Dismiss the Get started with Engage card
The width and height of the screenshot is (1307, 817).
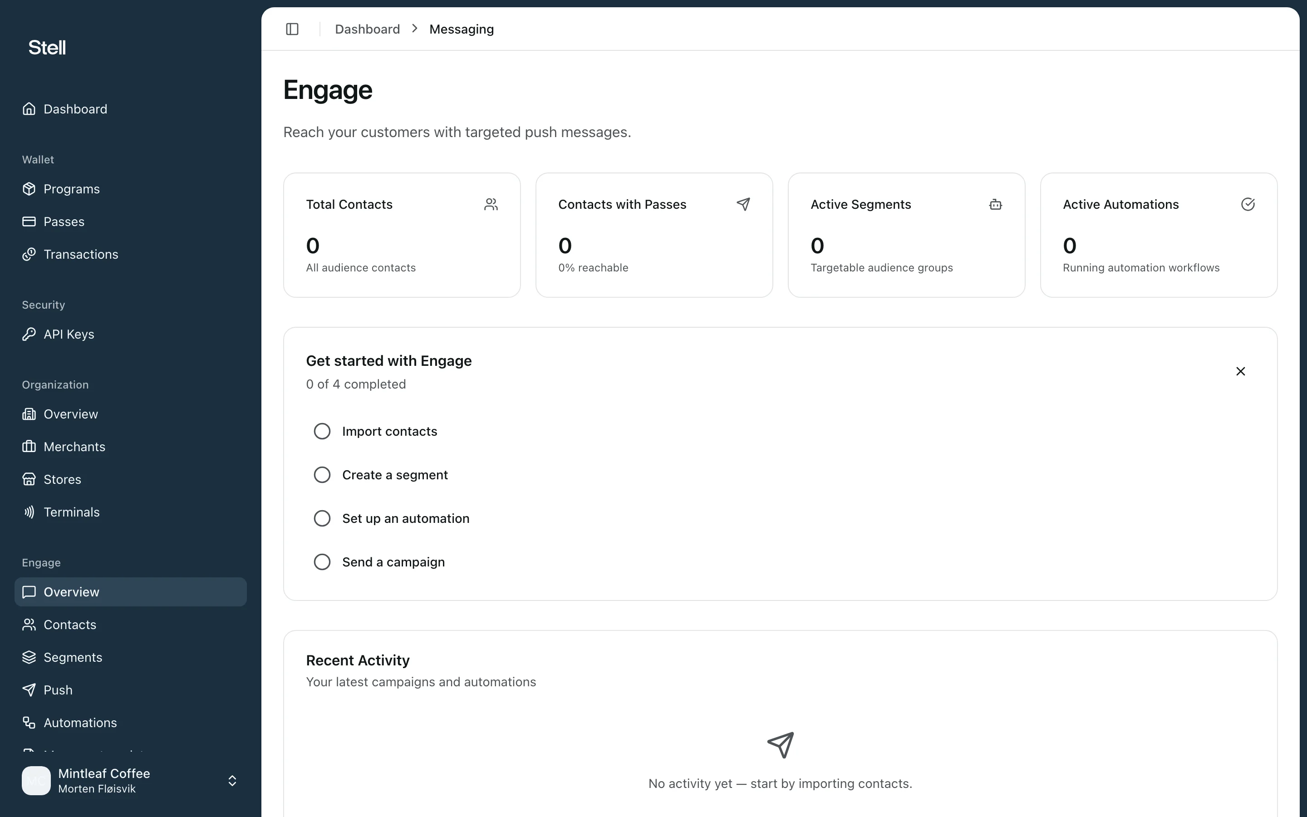[1241, 371]
